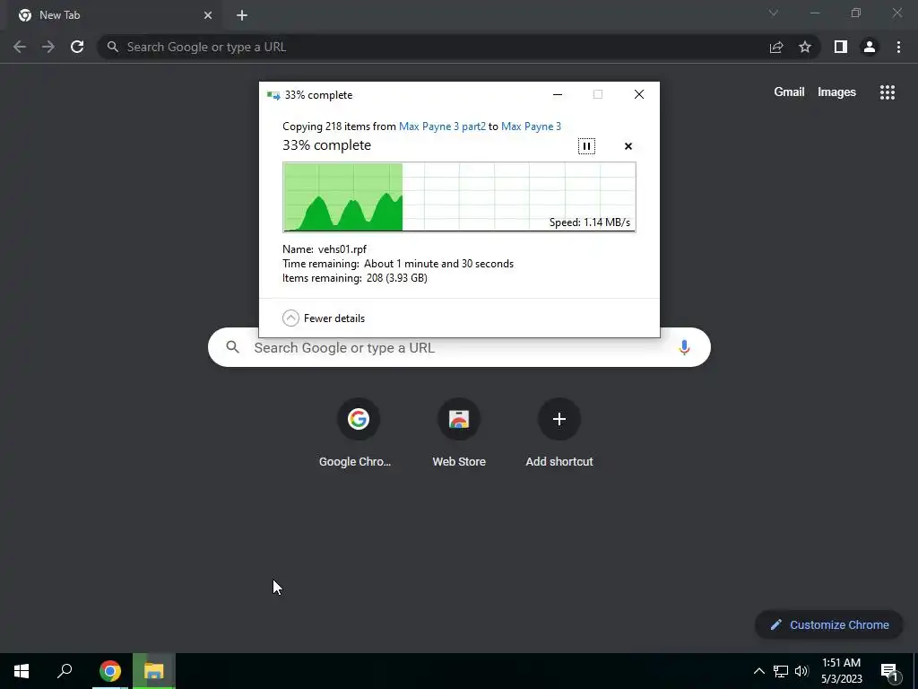Open the Google apps grid

click(887, 92)
